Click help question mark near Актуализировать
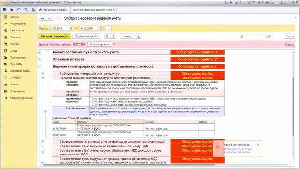 tap(114, 44)
